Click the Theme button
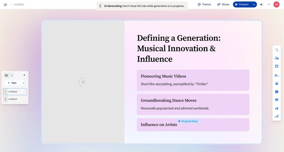Screen dimensions: 284x152 click(204, 4)
